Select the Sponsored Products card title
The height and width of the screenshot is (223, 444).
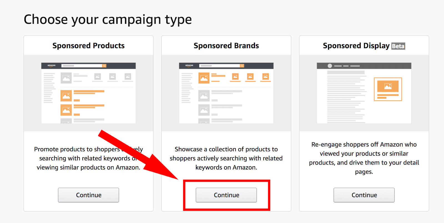click(x=89, y=46)
